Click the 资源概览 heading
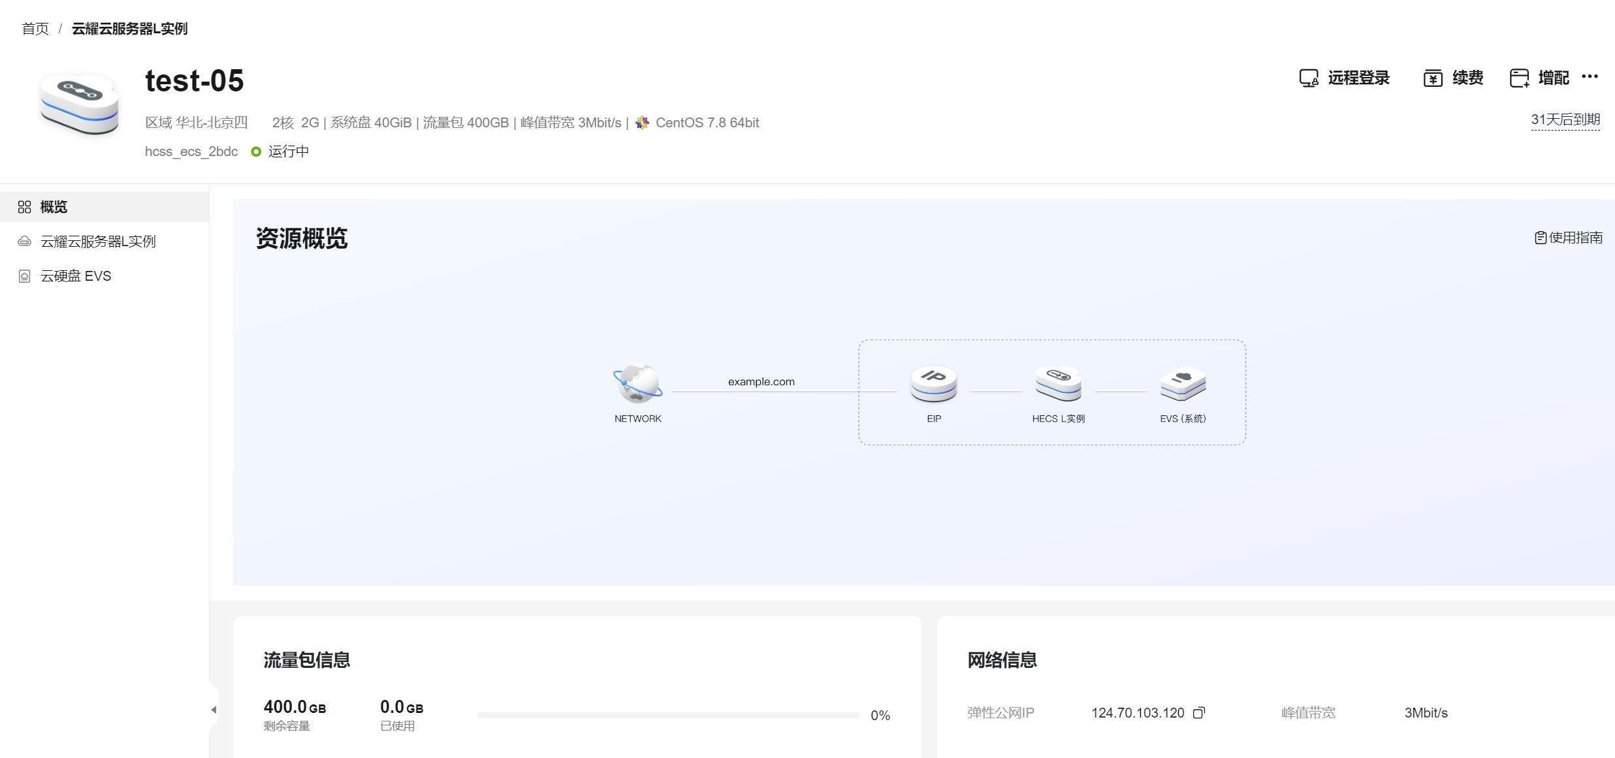 (302, 238)
